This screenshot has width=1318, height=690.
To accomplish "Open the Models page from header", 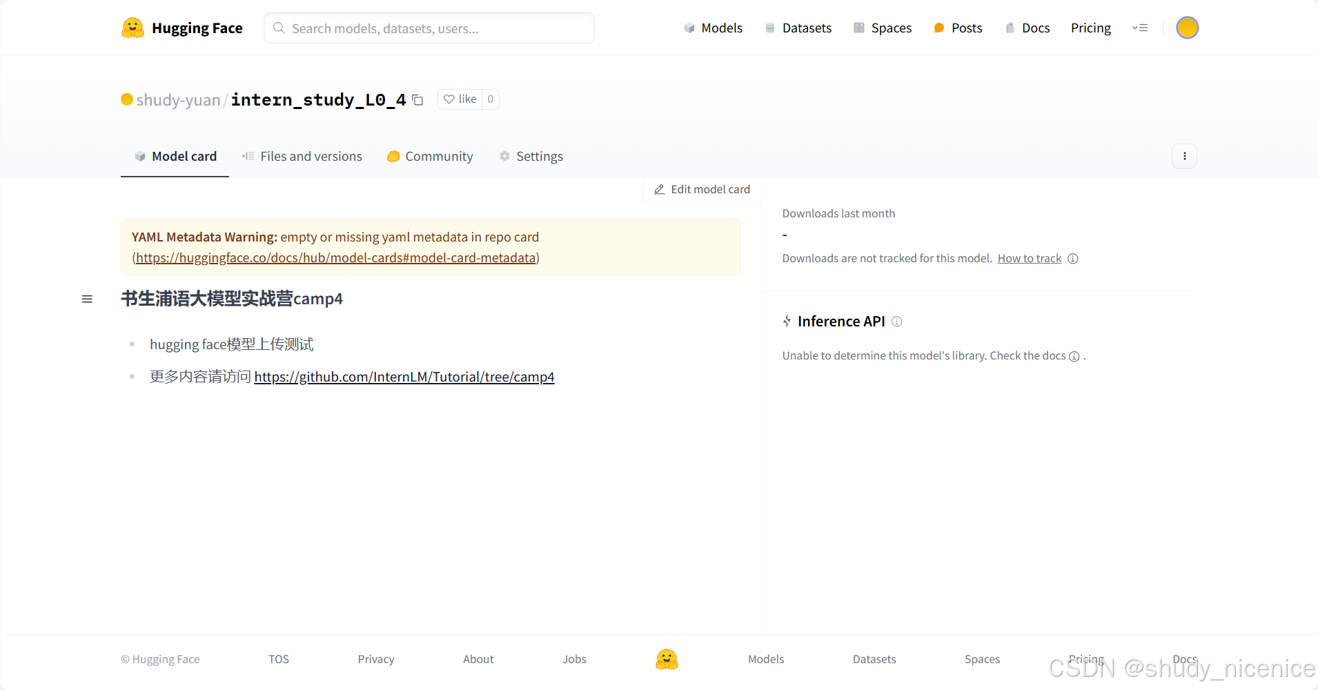I will tap(713, 28).
